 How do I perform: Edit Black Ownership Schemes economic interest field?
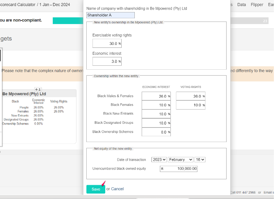coord(156,132)
